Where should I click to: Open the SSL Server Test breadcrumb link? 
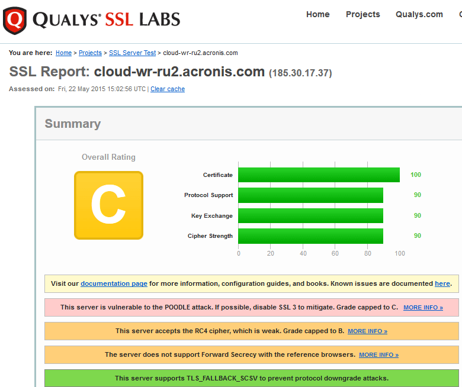pos(132,53)
